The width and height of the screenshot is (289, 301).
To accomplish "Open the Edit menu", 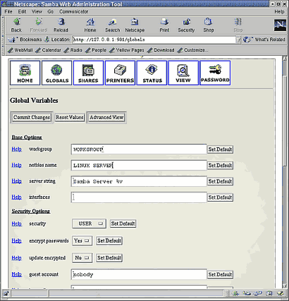I will (22, 11).
